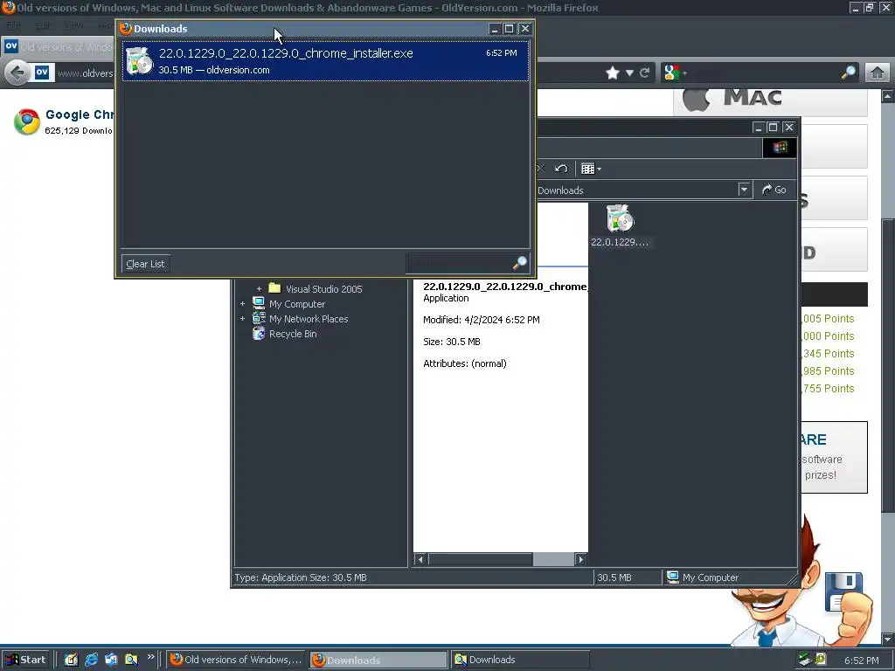Click the folder search icon in Quick Launch
The height and width of the screenshot is (671, 895).
(x=131, y=660)
